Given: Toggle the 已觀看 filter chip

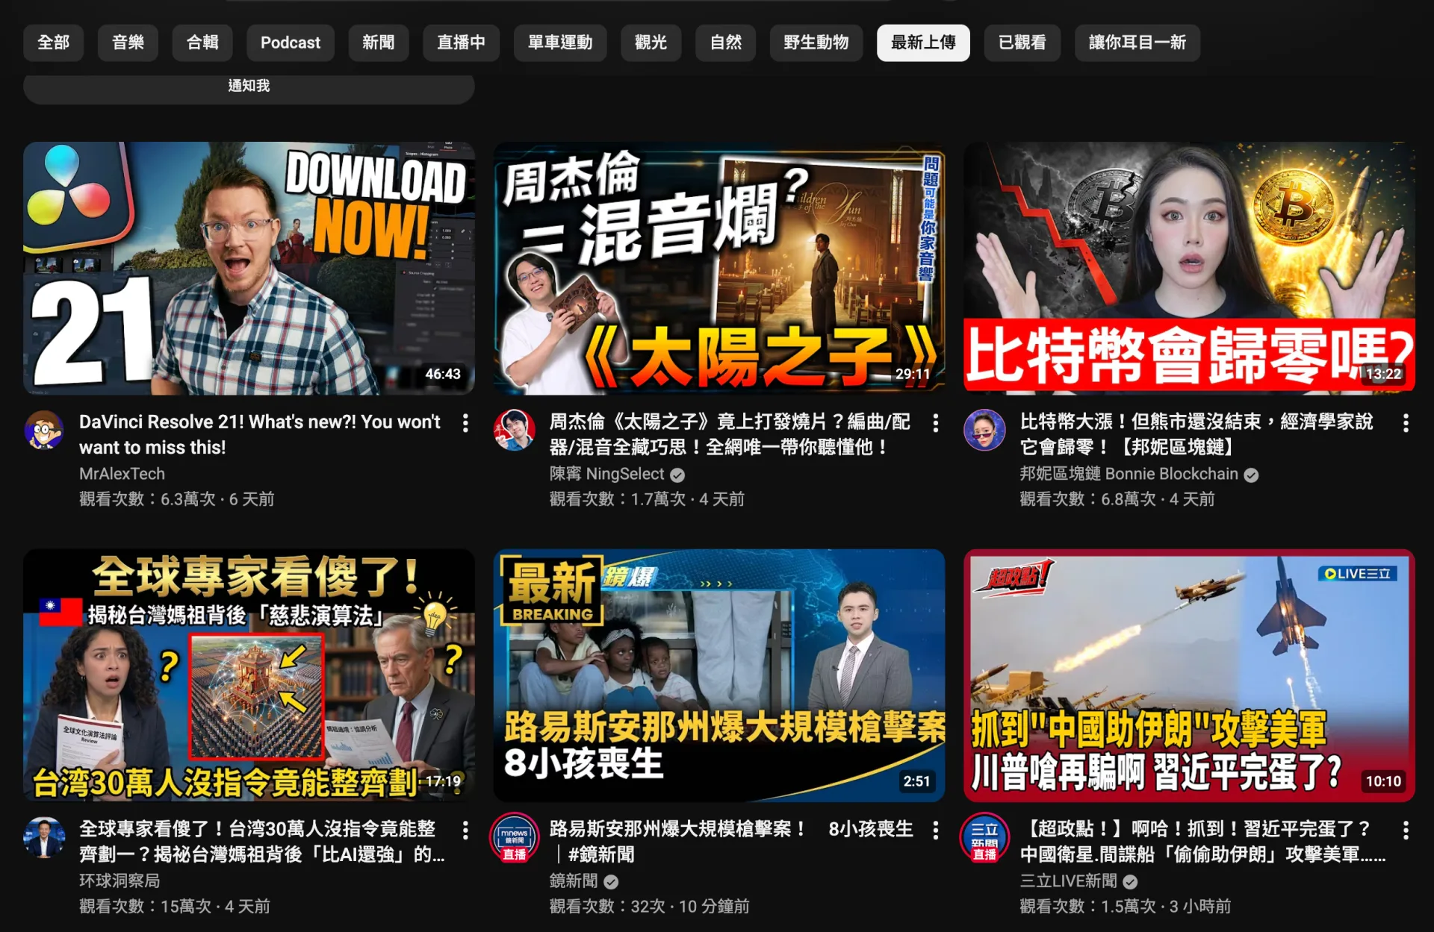Looking at the screenshot, I should click(1022, 43).
